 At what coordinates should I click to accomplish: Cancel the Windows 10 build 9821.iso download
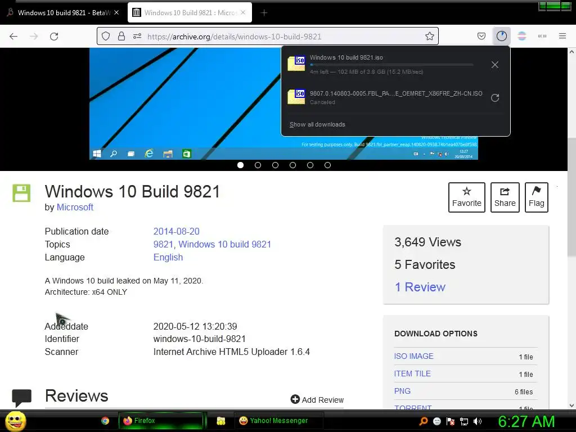click(495, 65)
